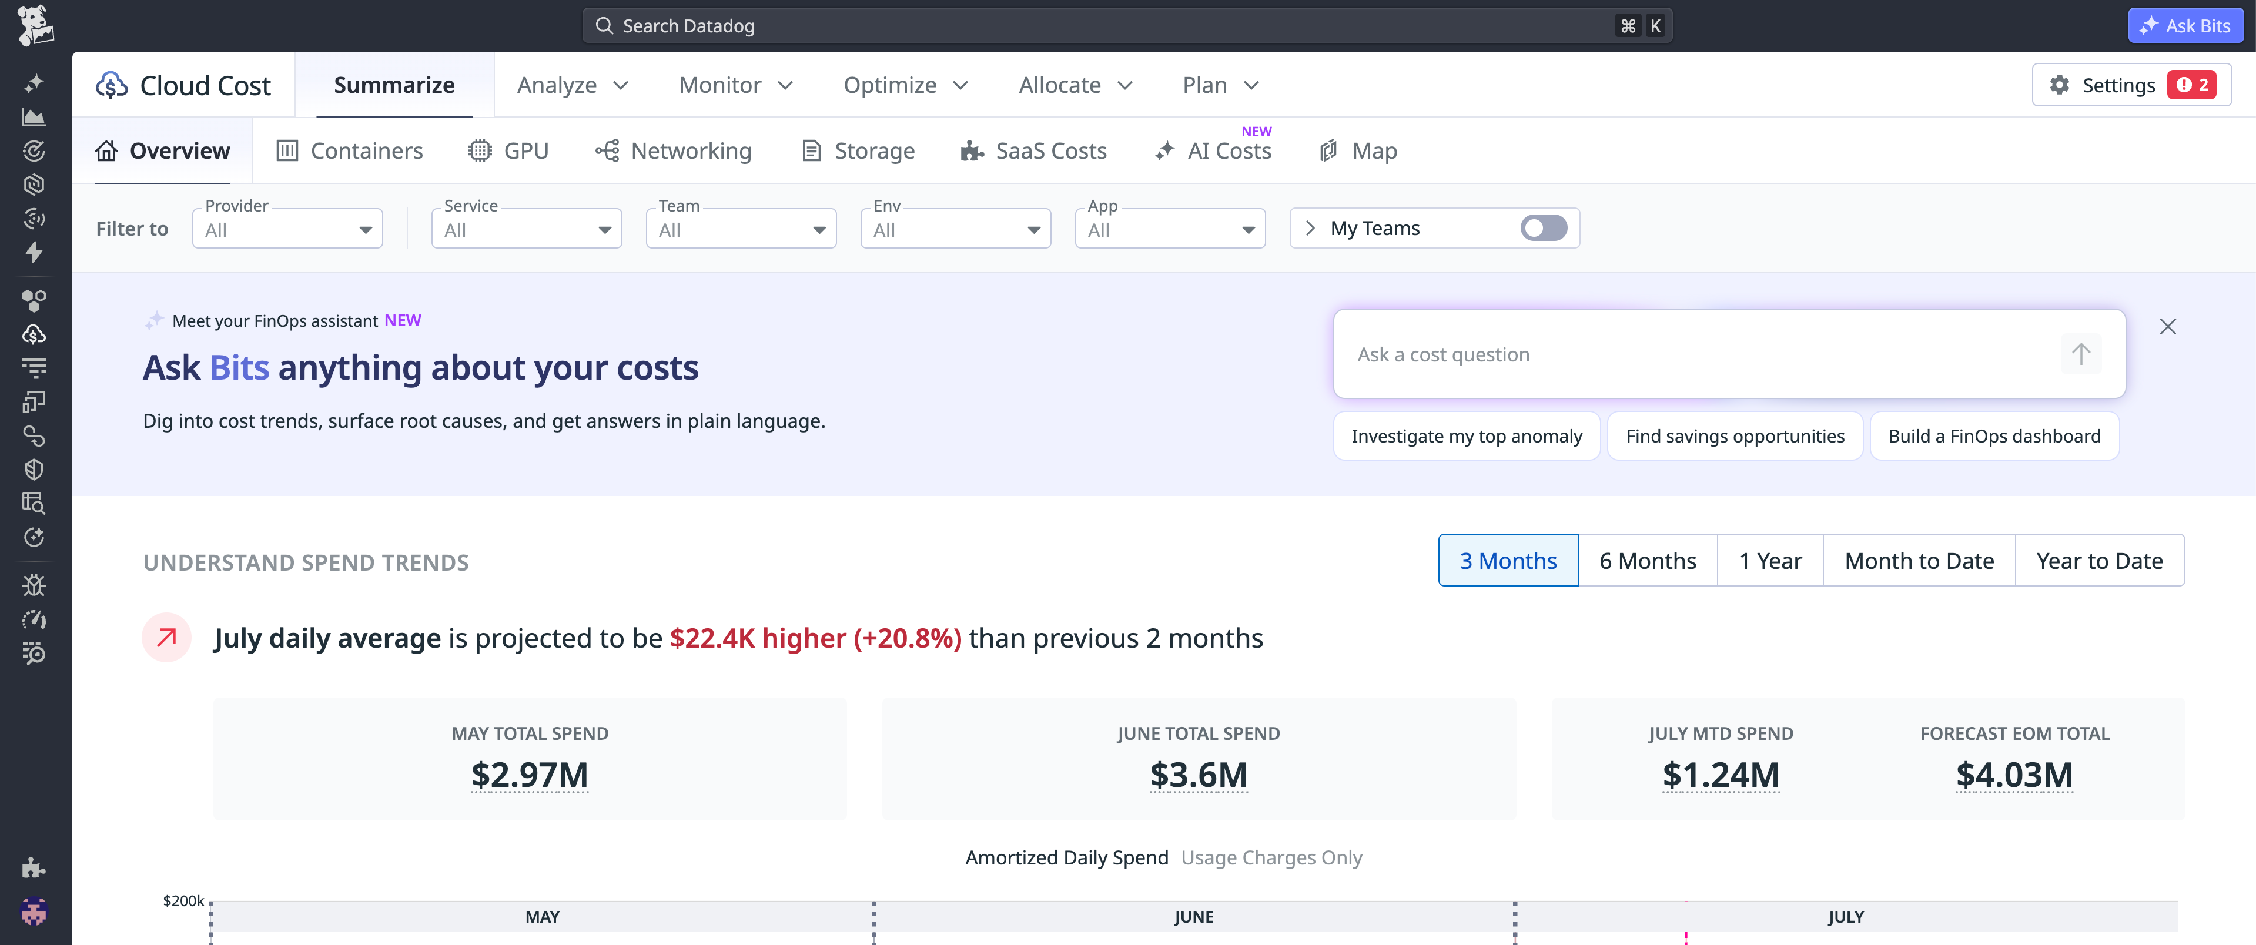Open the sparkle stars icon in sidebar
This screenshot has width=2256, height=945.
point(34,83)
